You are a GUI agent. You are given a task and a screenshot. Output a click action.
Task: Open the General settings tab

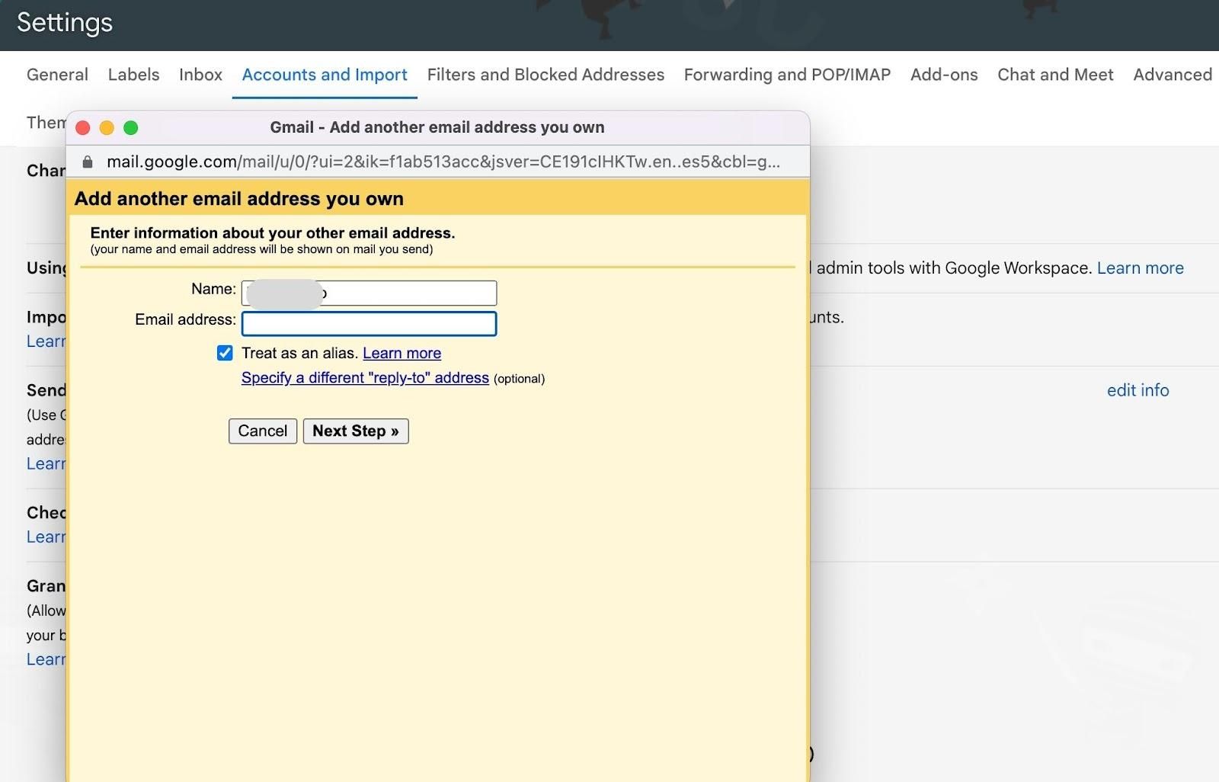(x=57, y=75)
